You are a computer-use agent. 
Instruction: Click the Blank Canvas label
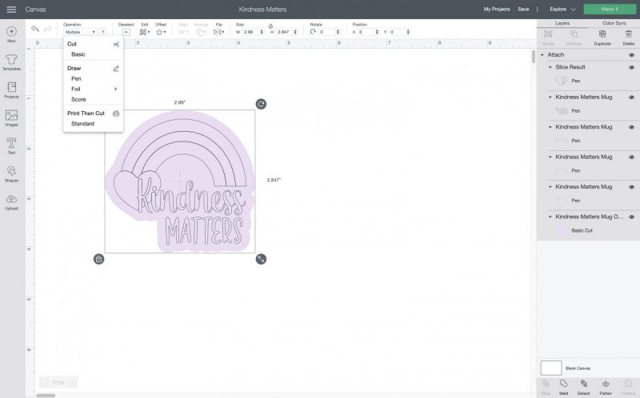tap(578, 368)
